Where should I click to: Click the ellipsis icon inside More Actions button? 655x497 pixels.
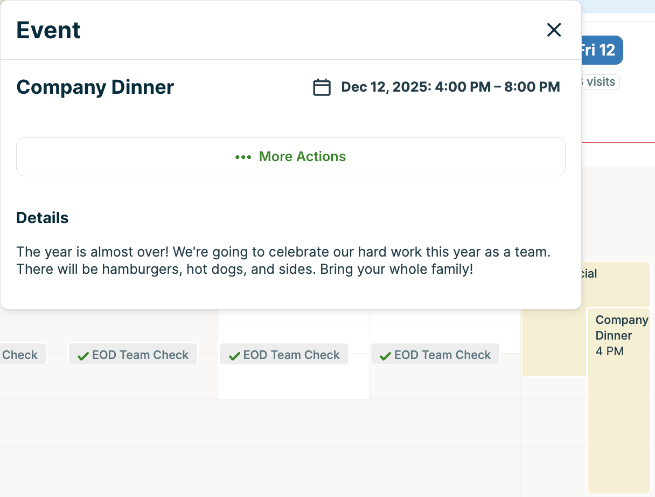pyautogui.click(x=243, y=157)
